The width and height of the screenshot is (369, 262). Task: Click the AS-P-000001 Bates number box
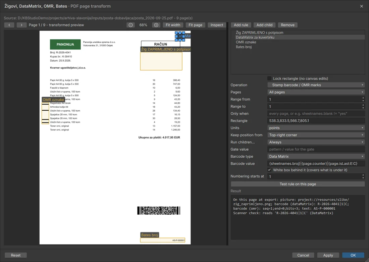(x=163, y=240)
